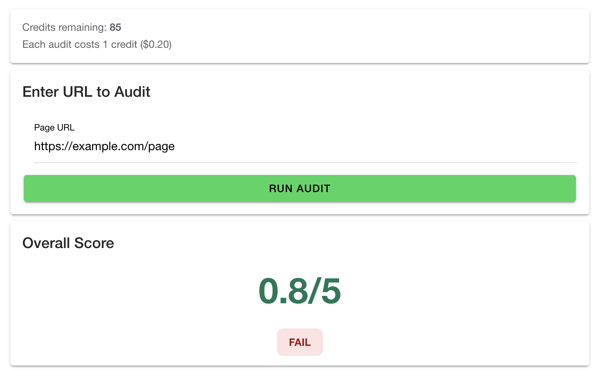Select the Credits remaining 85 text
Screen dimensions: 596x370
click(x=72, y=27)
